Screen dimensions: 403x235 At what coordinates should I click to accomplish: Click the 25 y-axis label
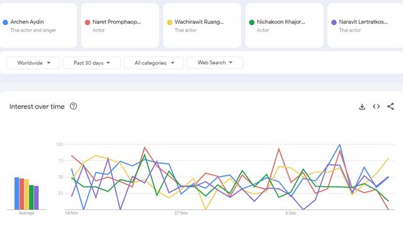pos(60,193)
